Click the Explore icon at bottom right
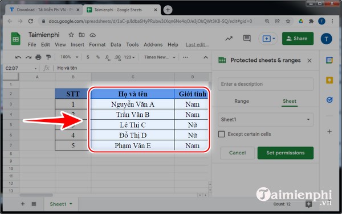This screenshot has height=214, width=342. pyautogui.click(x=308, y=204)
